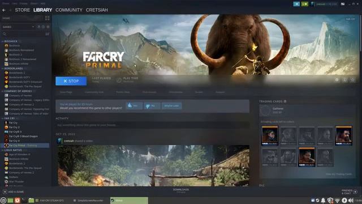The width and height of the screenshot is (362, 204).
Task: Open the Linux Mint menu on taskbar
Action: click(x=3, y=200)
